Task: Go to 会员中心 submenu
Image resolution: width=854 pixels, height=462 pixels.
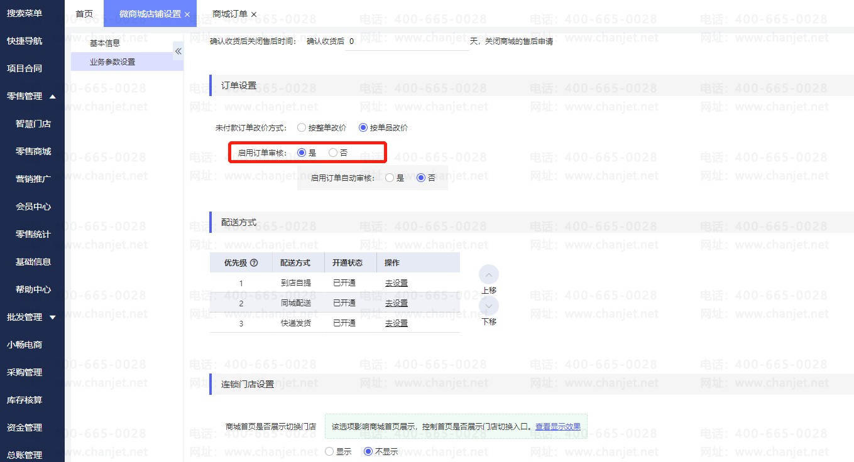Action: (32, 207)
